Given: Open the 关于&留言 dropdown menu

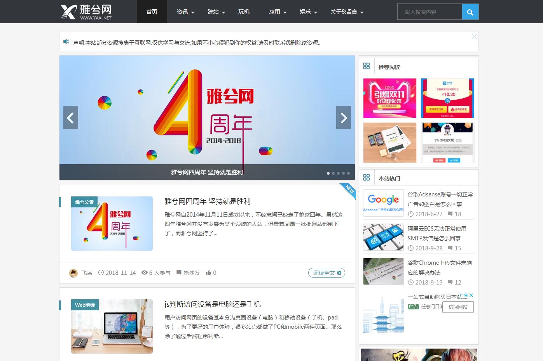Looking at the screenshot, I should point(347,12).
